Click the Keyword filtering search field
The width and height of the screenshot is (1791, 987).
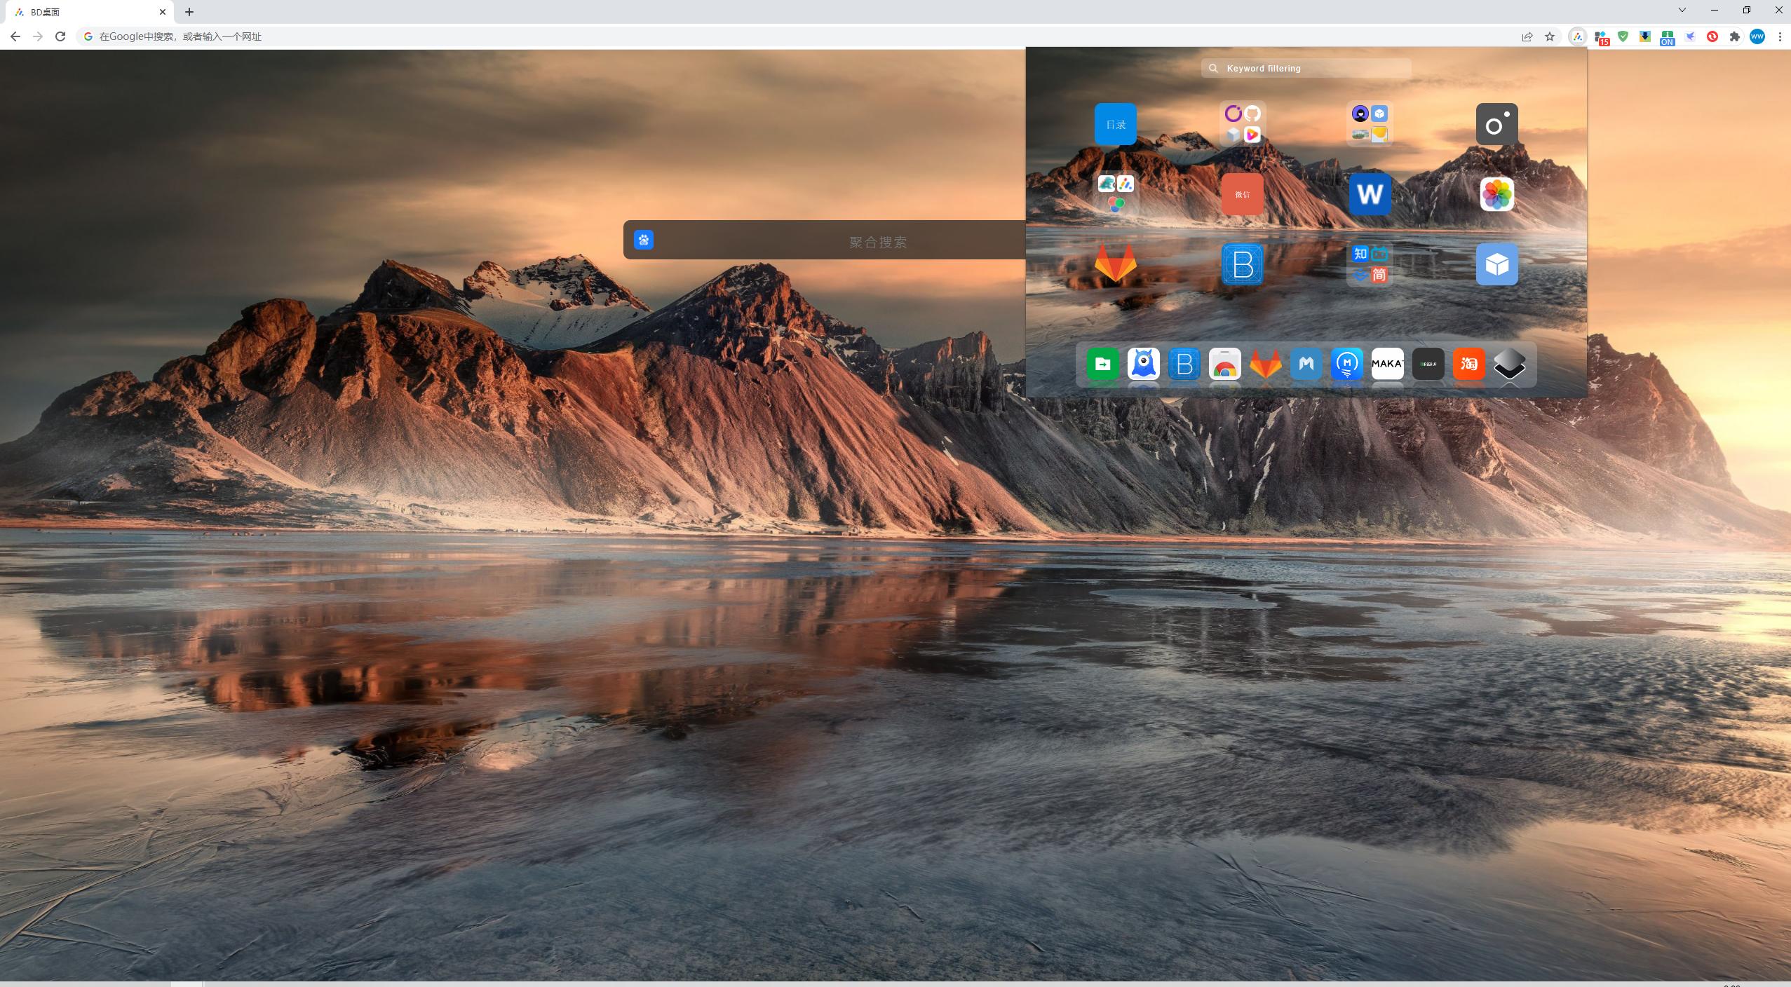pyautogui.click(x=1304, y=68)
